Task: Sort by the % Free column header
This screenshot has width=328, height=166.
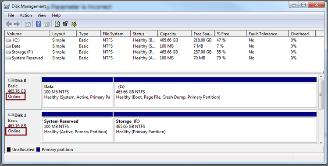Action: [x=231, y=34]
